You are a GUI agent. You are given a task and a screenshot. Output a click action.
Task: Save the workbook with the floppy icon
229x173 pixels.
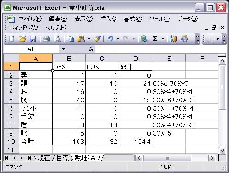point(33,39)
